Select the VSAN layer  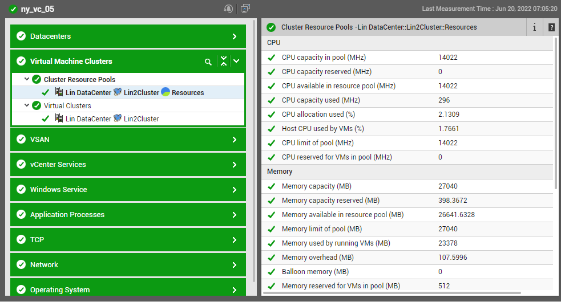click(x=128, y=140)
